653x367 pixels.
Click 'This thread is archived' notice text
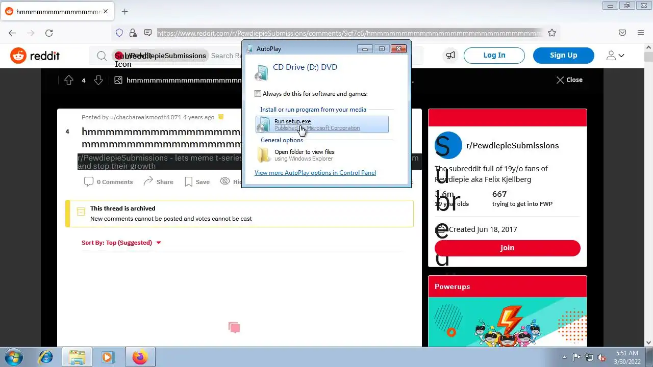click(123, 208)
